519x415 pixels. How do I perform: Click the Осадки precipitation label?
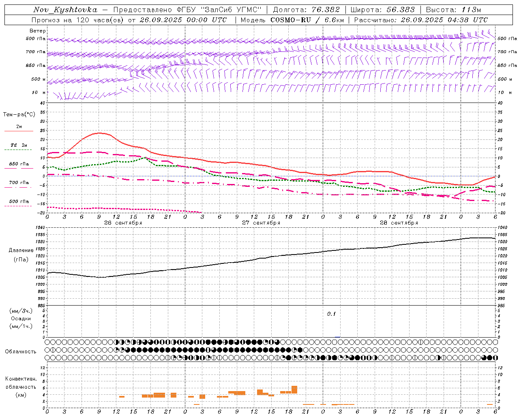pyautogui.click(x=21, y=319)
